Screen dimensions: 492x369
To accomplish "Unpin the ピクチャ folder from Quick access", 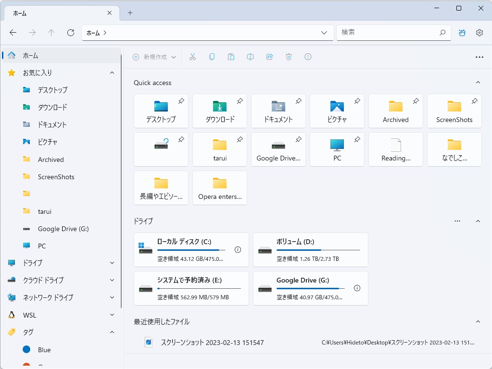I will (x=357, y=101).
